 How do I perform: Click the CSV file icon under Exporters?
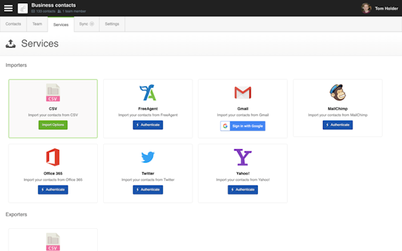[x=53, y=242]
